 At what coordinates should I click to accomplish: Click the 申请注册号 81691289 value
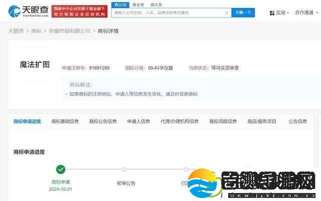coord(99,68)
